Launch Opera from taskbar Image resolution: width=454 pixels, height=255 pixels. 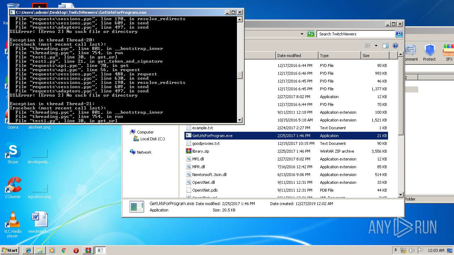(76, 250)
